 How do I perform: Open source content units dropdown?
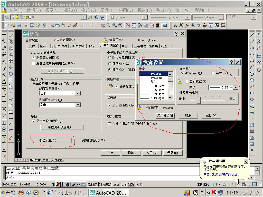click(x=78, y=93)
